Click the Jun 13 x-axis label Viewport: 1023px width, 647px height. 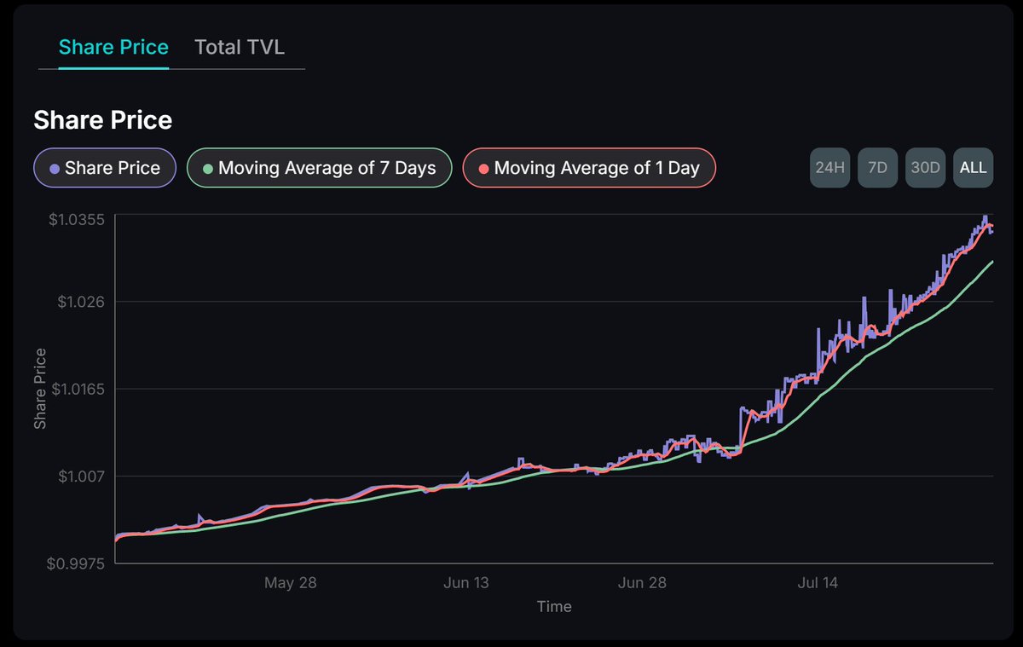468,583
